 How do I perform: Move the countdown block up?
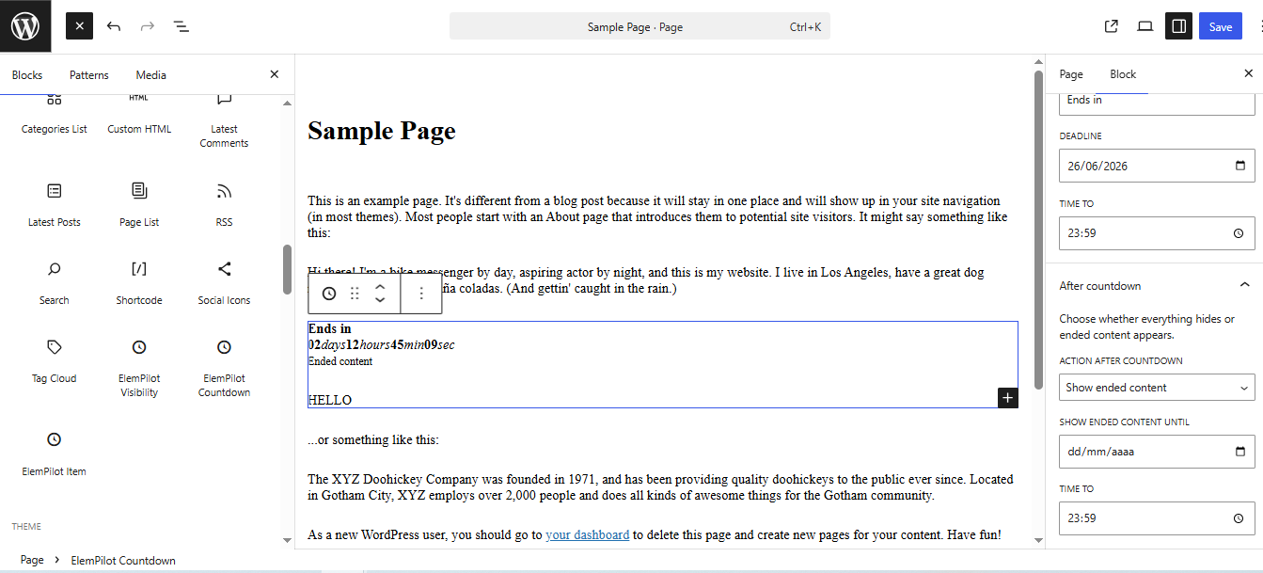click(380, 287)
